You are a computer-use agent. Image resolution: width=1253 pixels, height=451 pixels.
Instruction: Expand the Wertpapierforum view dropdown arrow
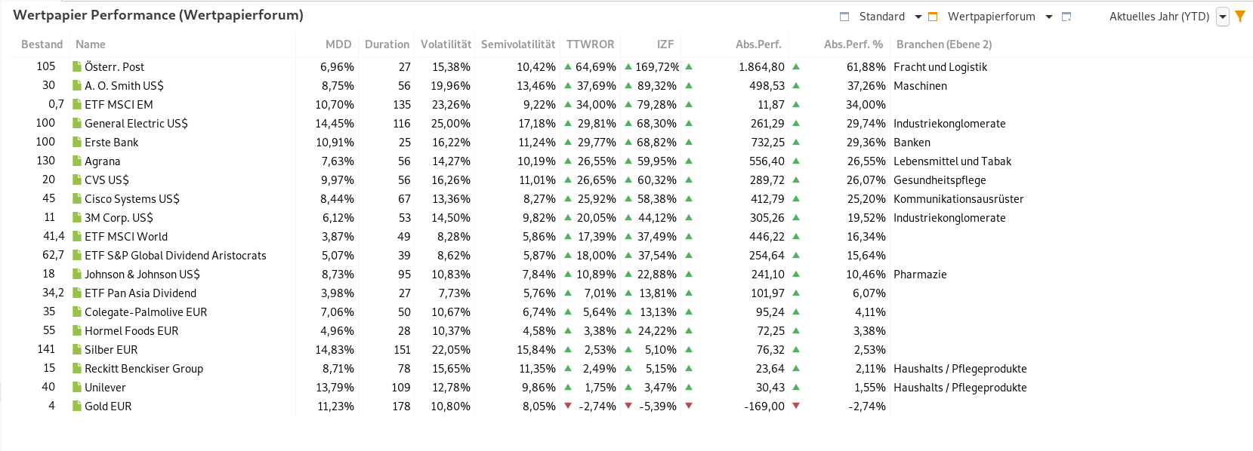point(1049,17)
